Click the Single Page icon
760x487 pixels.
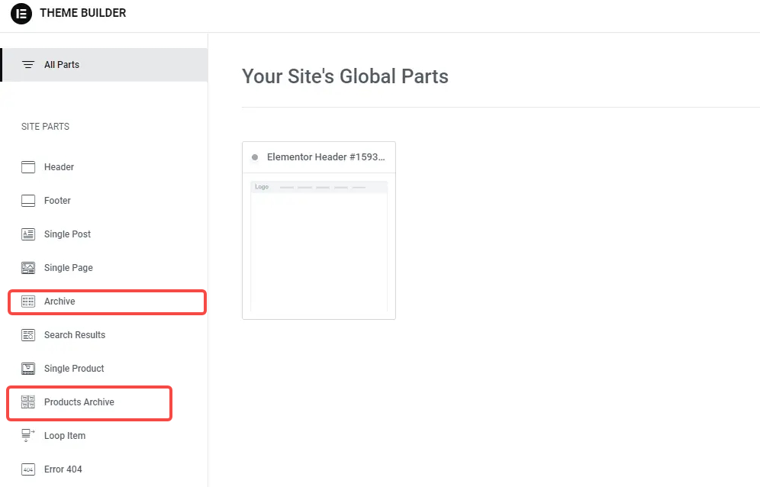(28, 268)
